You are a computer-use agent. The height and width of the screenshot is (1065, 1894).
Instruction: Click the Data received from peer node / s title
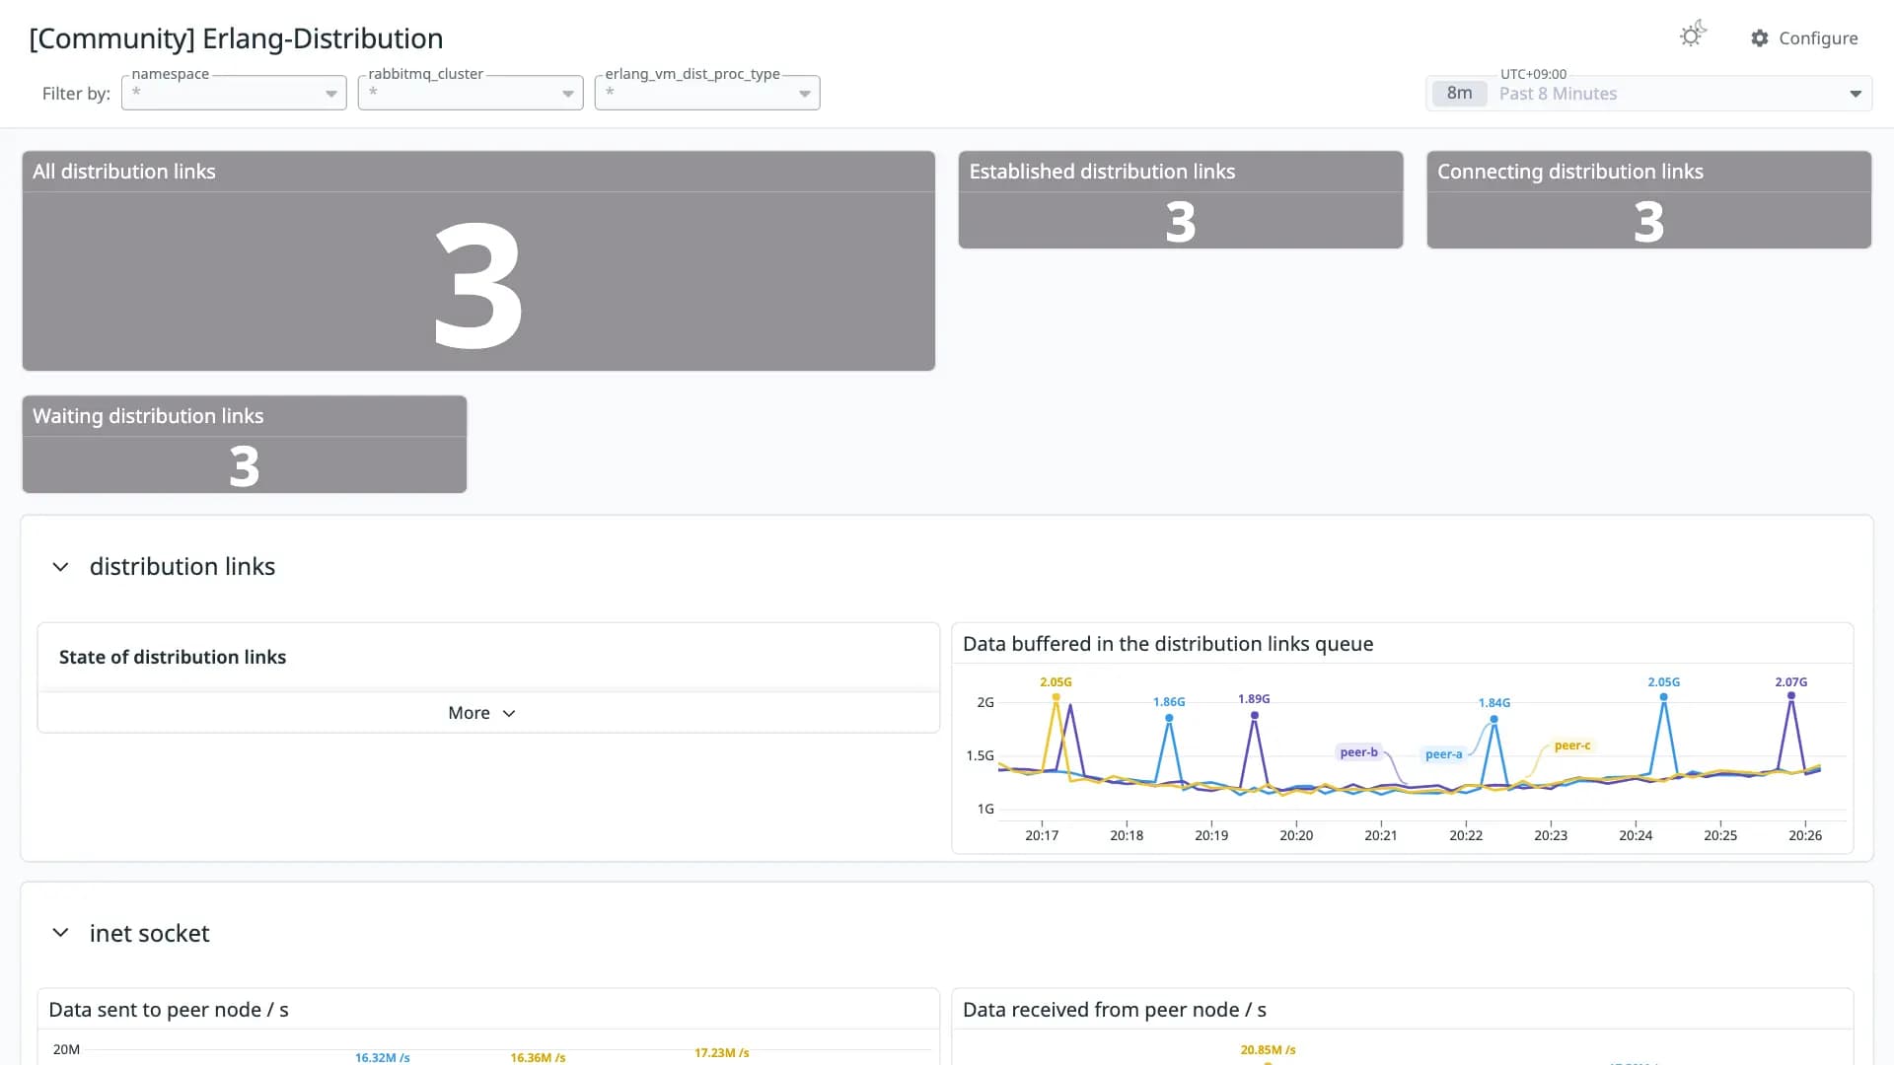pyautogui.click(x=1115, y=1010)
